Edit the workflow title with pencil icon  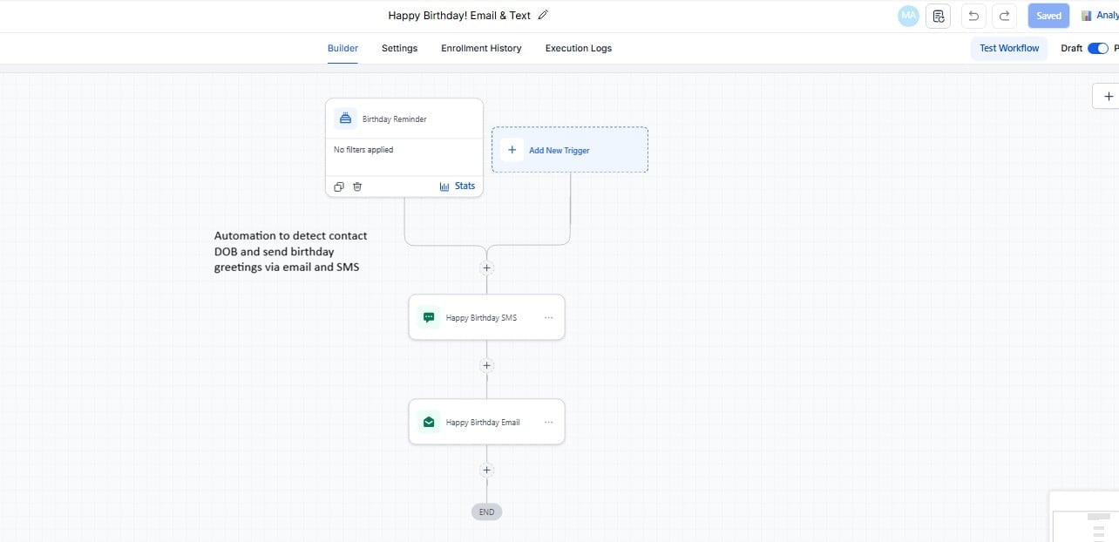(543, 14)
